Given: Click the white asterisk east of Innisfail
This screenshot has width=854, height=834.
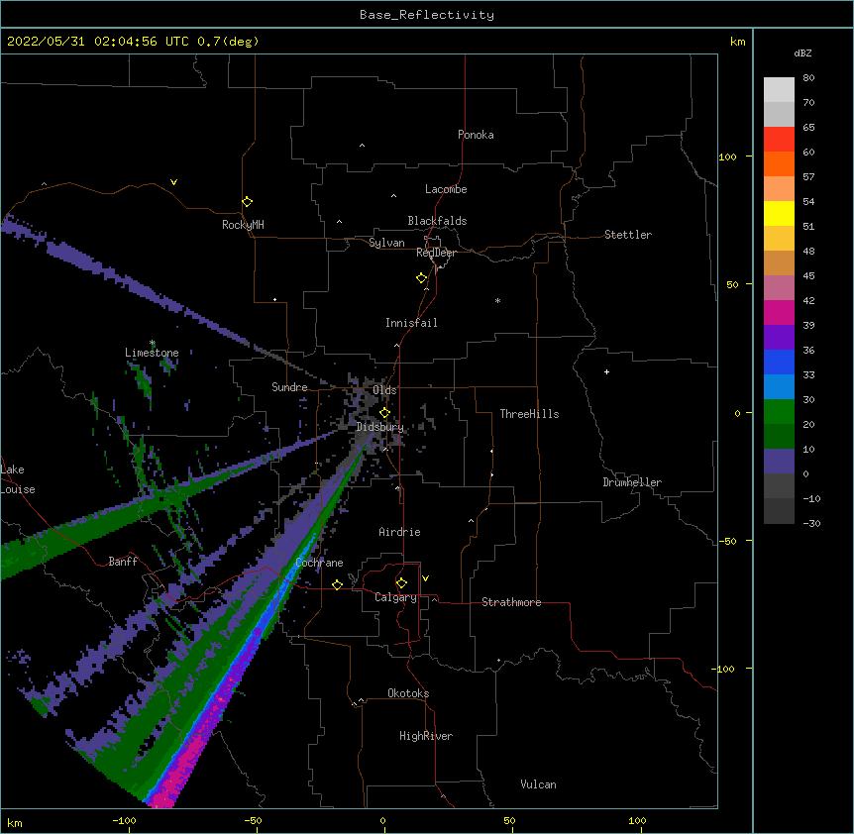Looking at the screenshot, I should [497, 300].
